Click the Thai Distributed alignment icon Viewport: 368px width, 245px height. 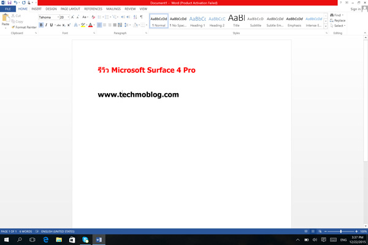(120, 25)
